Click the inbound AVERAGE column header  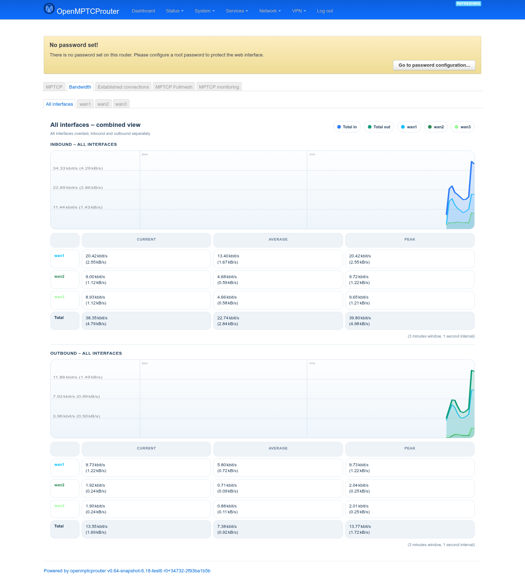point(278,240)
